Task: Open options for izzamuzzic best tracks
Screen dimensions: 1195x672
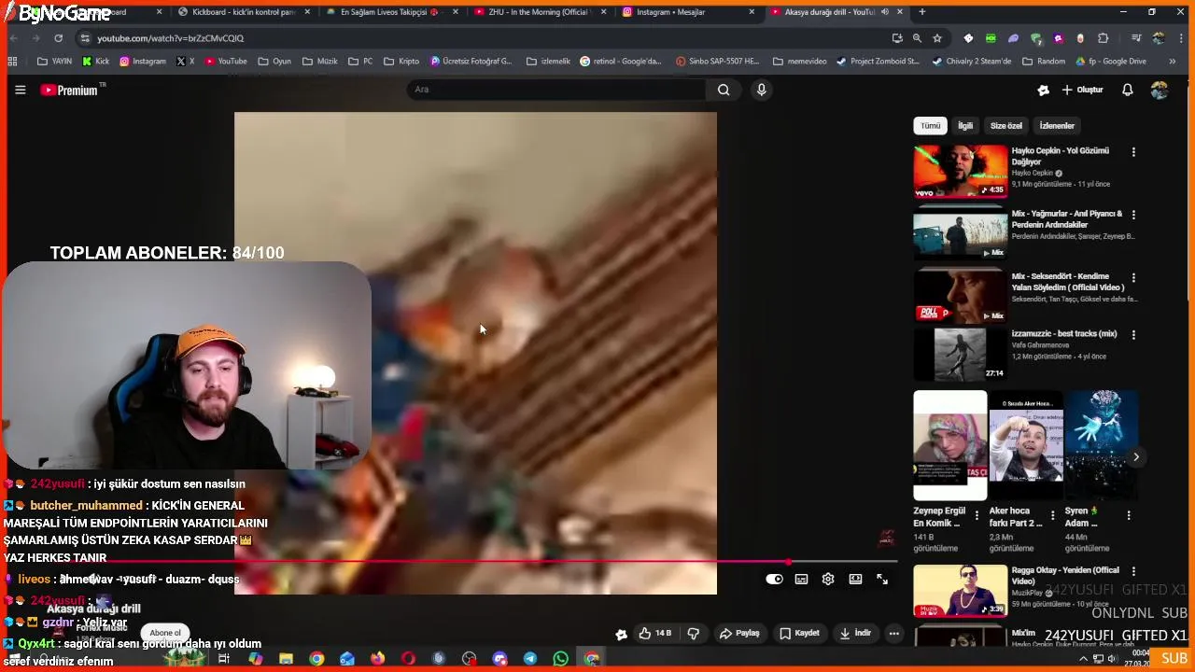Action: (x=1133, y=334)
